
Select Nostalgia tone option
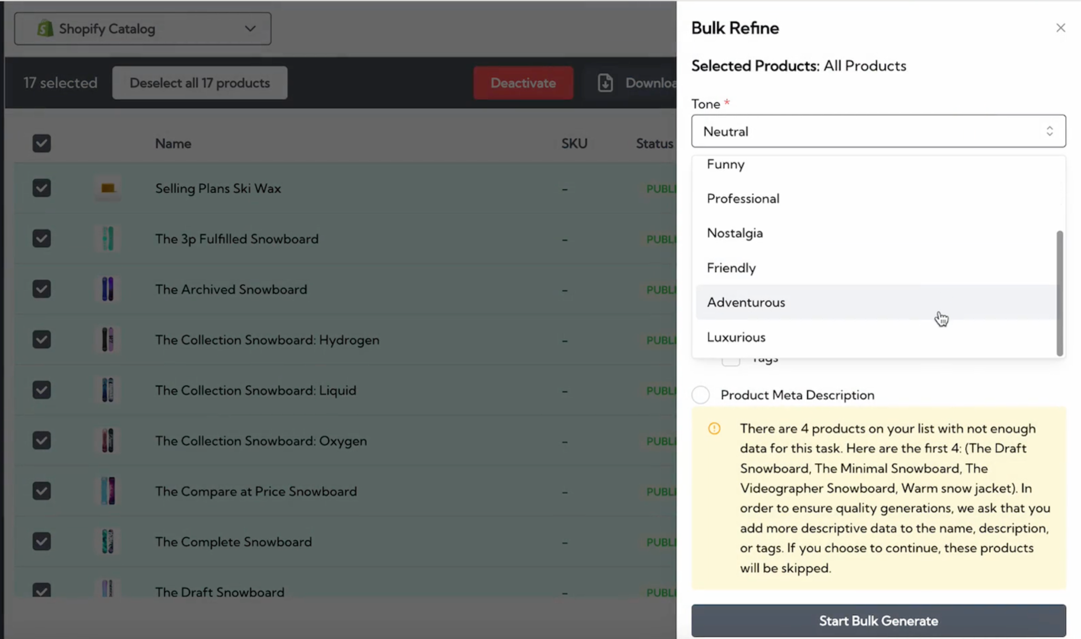(734, 232)
